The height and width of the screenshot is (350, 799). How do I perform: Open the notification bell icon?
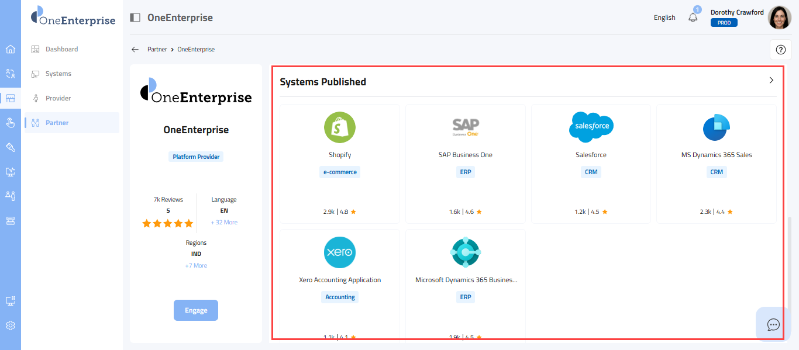[x=693, y=18]
